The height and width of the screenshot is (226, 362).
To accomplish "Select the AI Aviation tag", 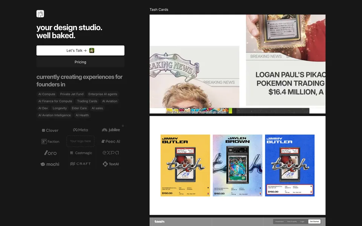I will 110,101.
